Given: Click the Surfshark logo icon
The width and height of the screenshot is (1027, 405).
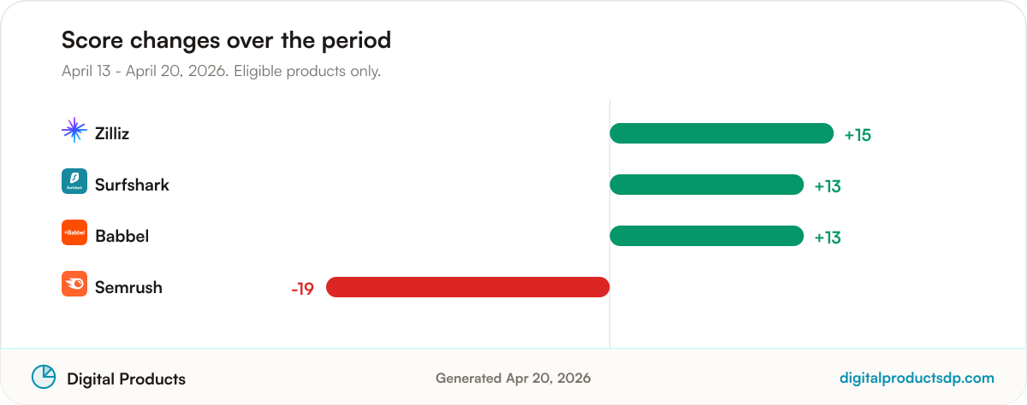Looking at the screenshot, I should [x=74, y=181].
